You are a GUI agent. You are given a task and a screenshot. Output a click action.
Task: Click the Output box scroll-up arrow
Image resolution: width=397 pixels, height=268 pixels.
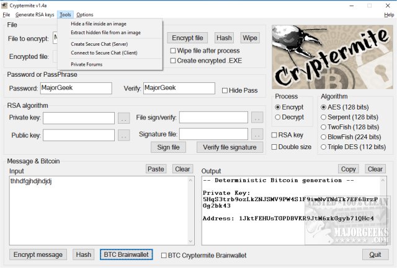(x=383, y=180)
